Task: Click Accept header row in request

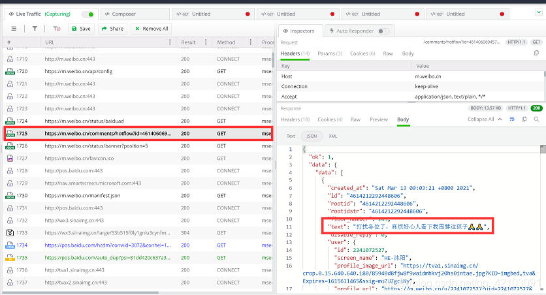Action: (411, 97)
